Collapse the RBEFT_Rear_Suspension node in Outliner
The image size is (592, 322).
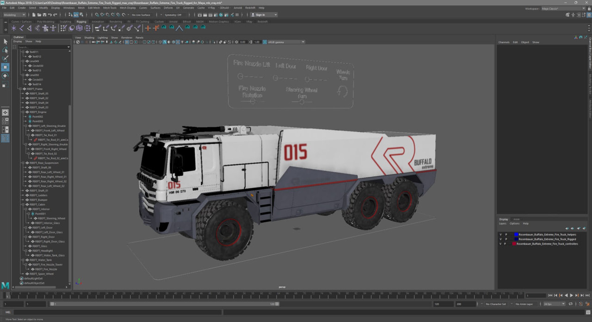tap(23, 163)
